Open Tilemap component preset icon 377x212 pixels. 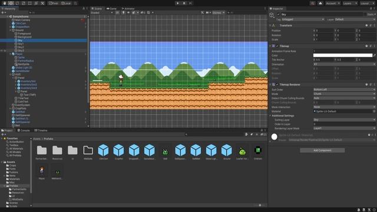[x=371, y=46]
